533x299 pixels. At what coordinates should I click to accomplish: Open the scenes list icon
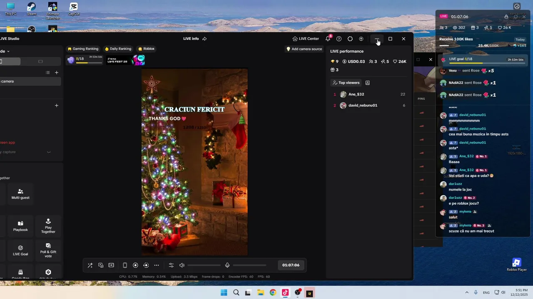48,73
